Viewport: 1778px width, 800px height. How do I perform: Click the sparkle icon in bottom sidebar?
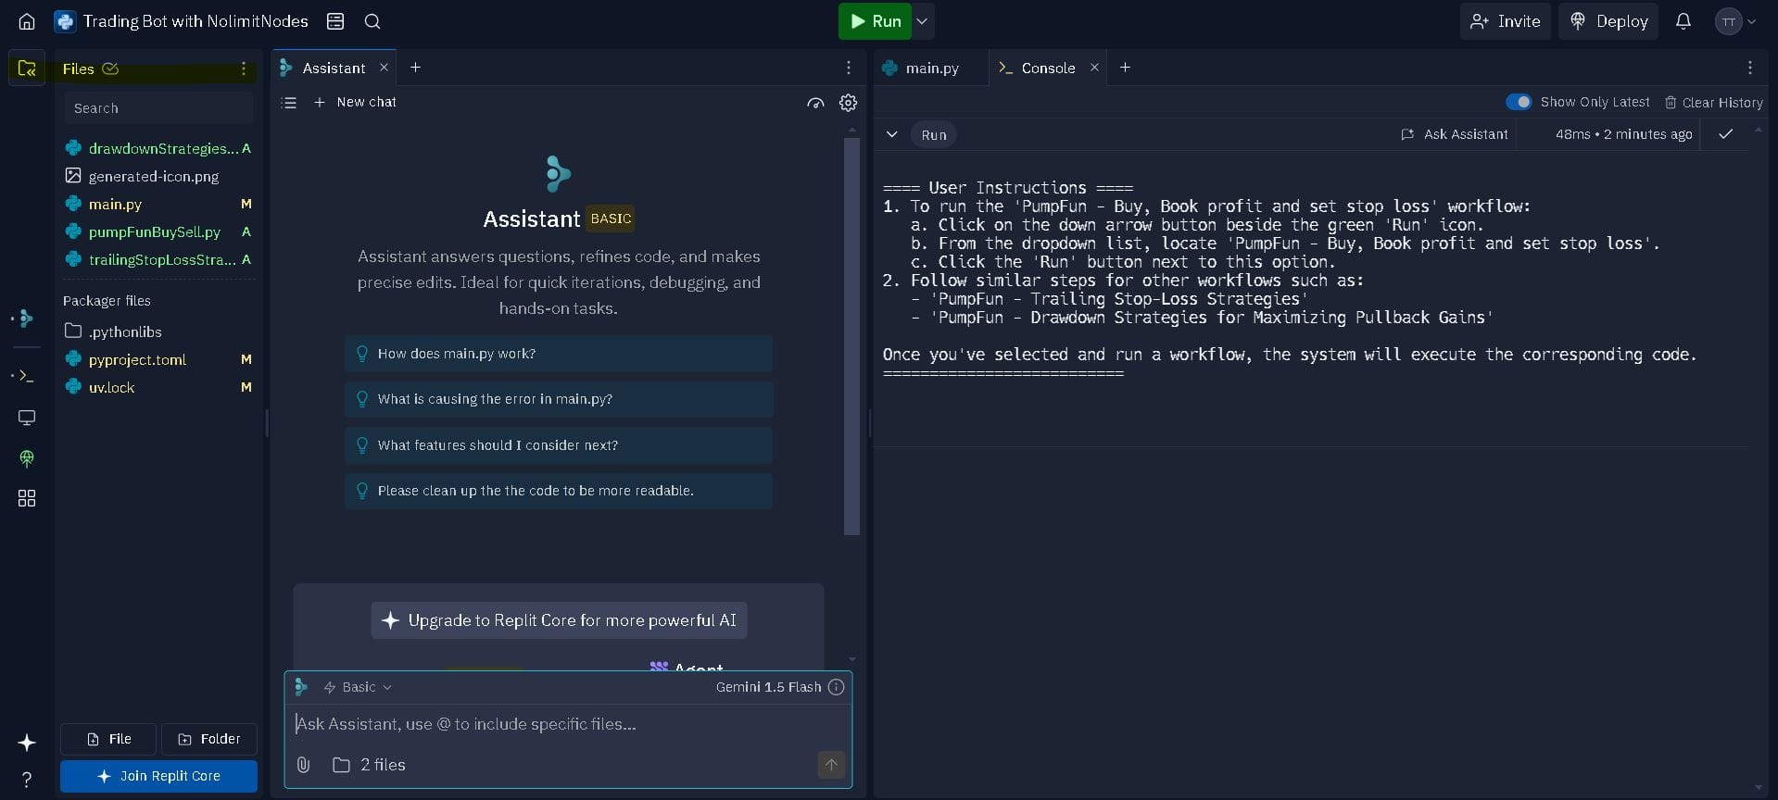27,743
